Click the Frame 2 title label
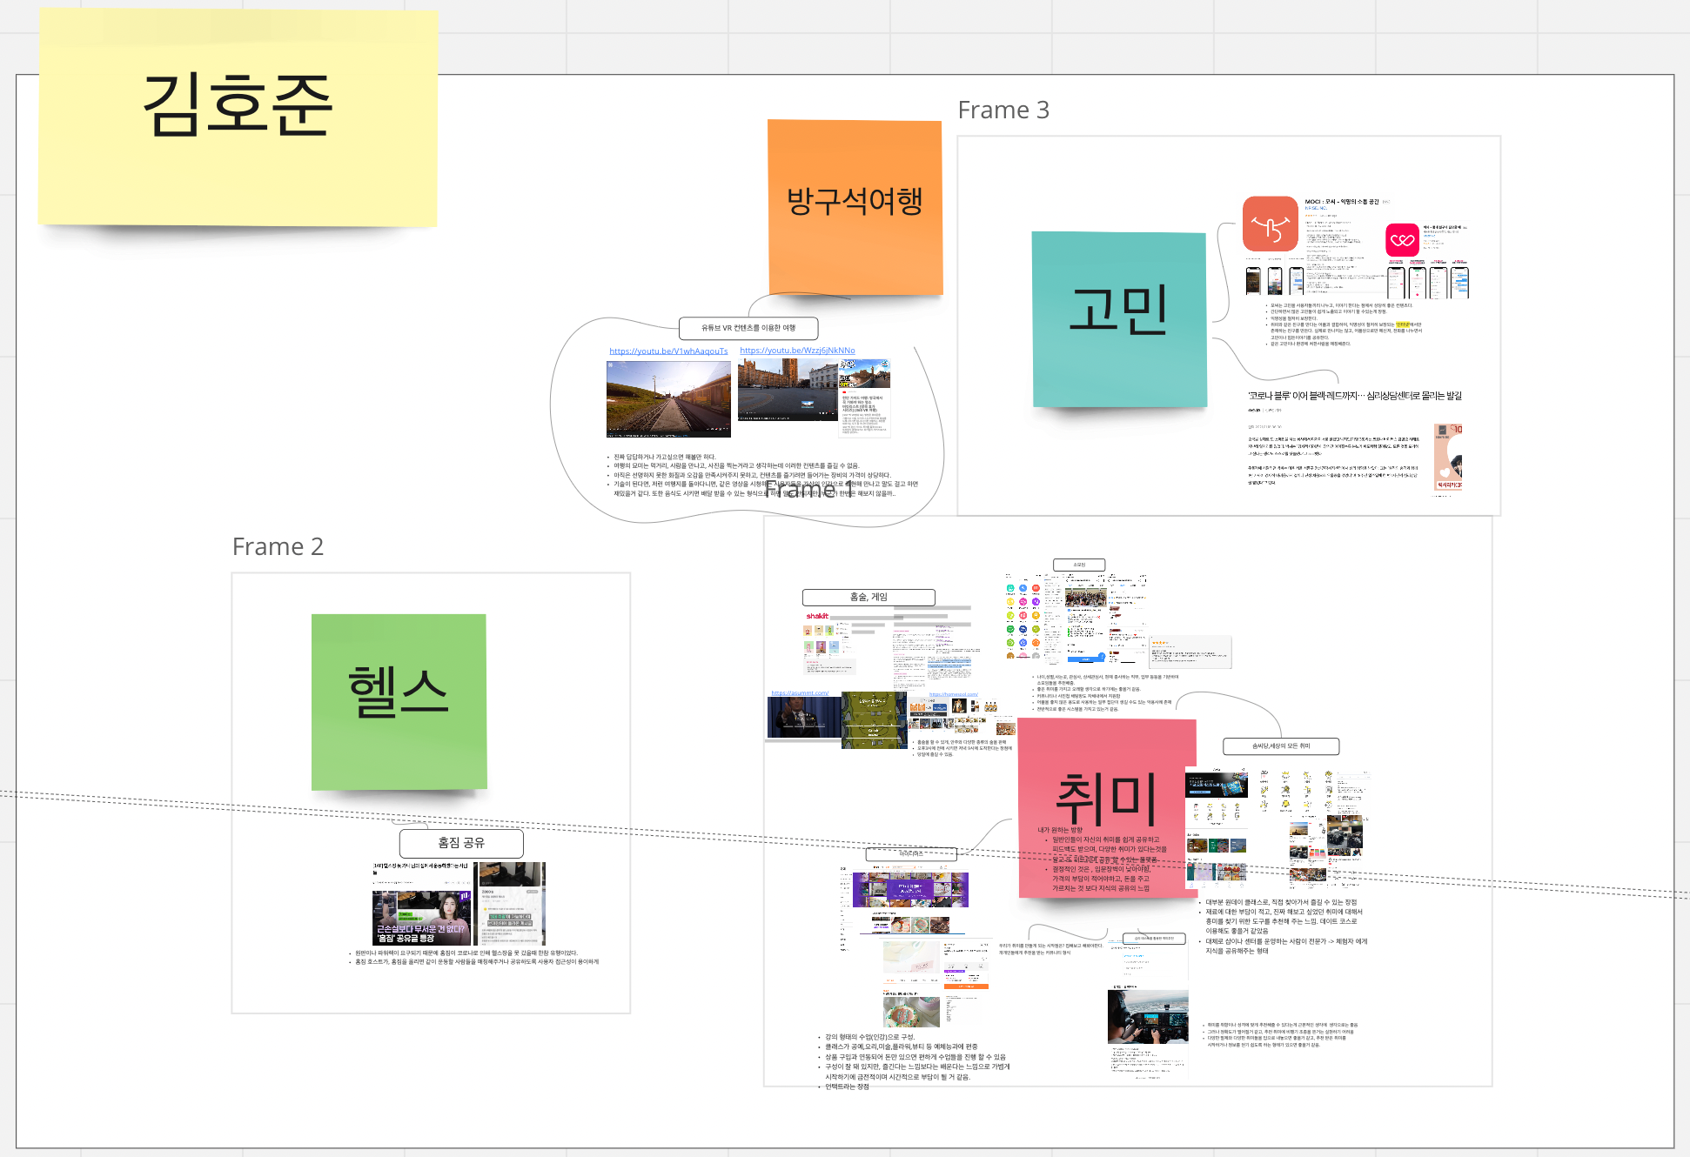Viewport: 1690px width, 1157px height. [278, 547]
